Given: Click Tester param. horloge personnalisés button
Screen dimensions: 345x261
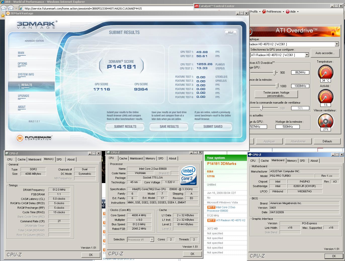Looking at the screenshot, I should pos(276,94).
